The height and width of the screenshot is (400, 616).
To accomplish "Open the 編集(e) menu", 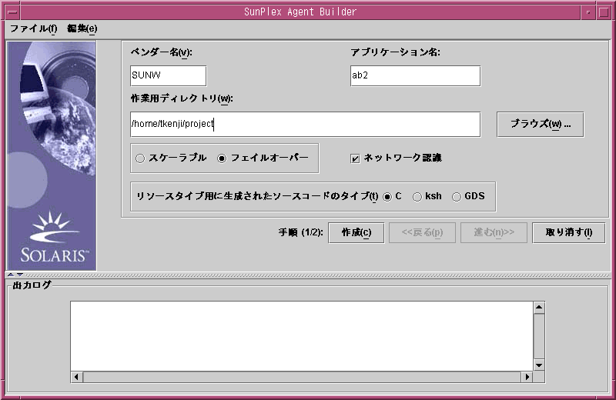I will tap(82, 28).
